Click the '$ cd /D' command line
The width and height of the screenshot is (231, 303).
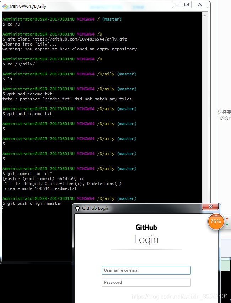pyautogui.click(x=11, y=24)
